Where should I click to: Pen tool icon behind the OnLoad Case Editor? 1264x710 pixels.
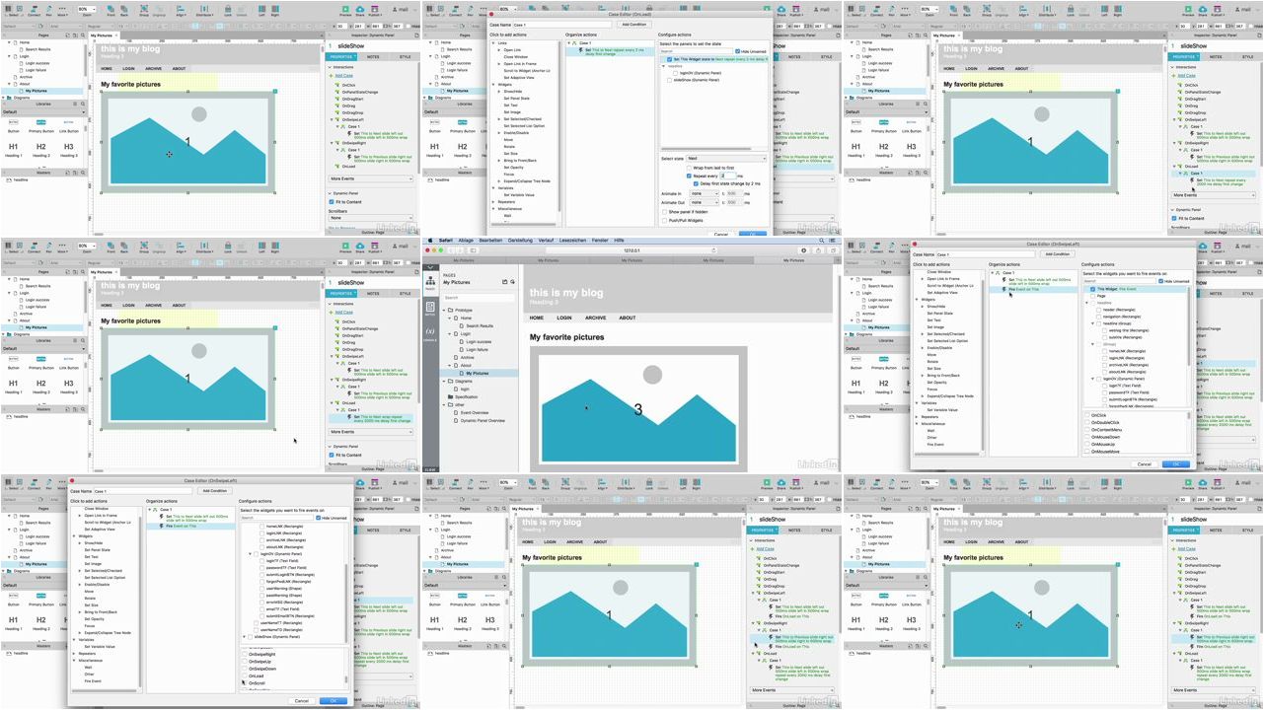point(470,10)
